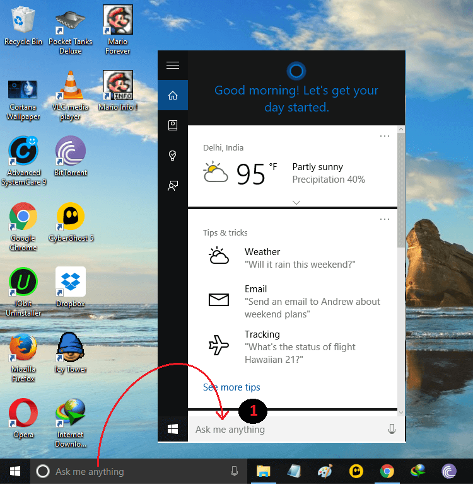Viewport: 473px width, 485px height.
Task: Click microphone in Cortana search box
Action: tap(392, 429)
